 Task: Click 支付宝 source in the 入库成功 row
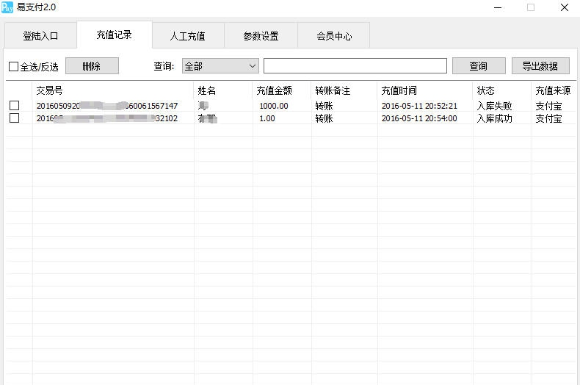(x=548, y=118)
